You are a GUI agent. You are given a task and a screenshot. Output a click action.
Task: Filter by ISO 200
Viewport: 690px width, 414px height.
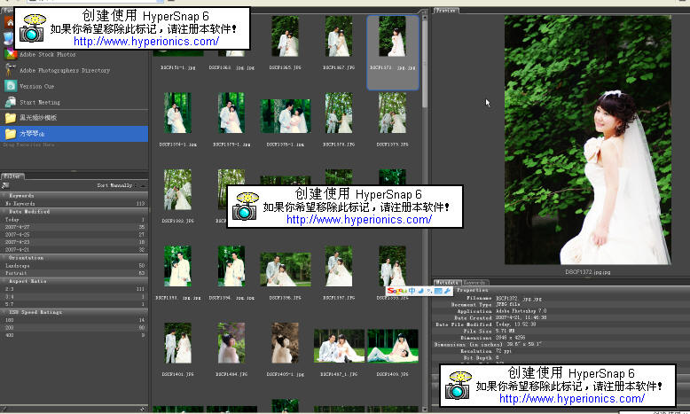74,327
